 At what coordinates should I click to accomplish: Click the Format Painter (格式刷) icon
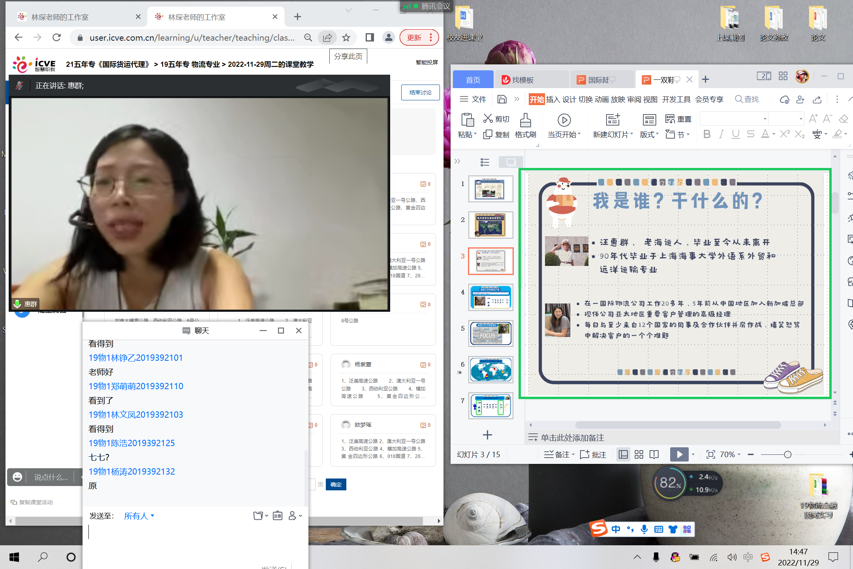[525, 121]
